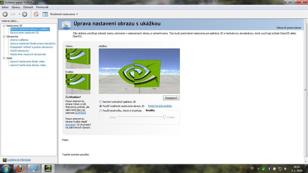Collapse the Obrazovka tree node
Viewport: 308px width, 173px height.
tap(4, 36)
